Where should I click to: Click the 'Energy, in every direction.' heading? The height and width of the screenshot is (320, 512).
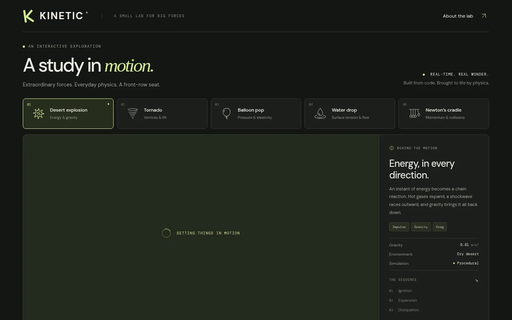click(x=422, y=169)
